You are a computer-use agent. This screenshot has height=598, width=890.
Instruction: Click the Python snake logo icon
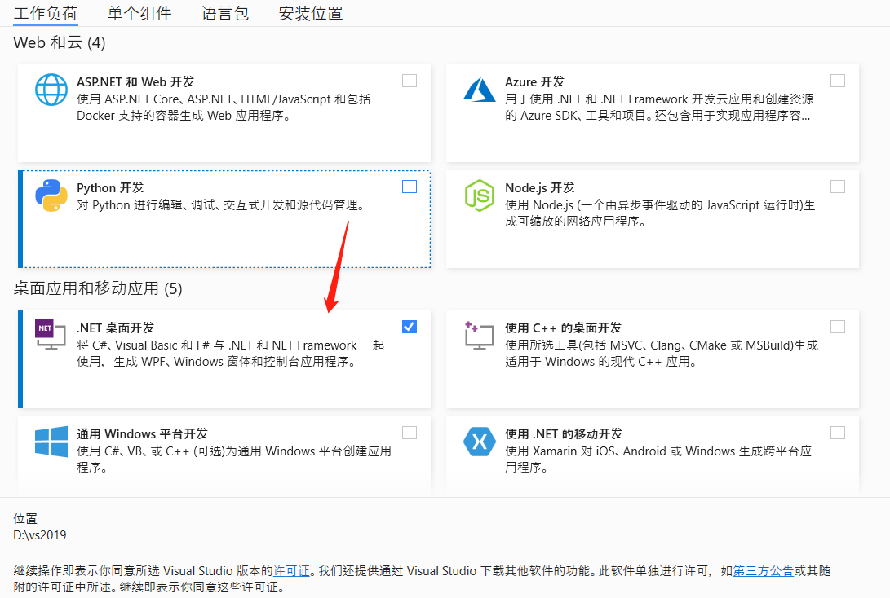(51, 196)
